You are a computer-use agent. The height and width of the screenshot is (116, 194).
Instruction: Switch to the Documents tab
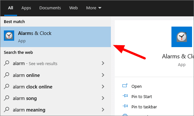(x=50, y=8)
